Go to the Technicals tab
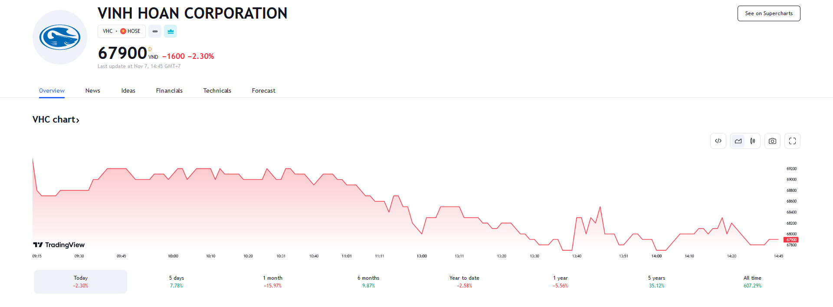The height and width of the screenshot is (307, 833). (x=217, y=91)
